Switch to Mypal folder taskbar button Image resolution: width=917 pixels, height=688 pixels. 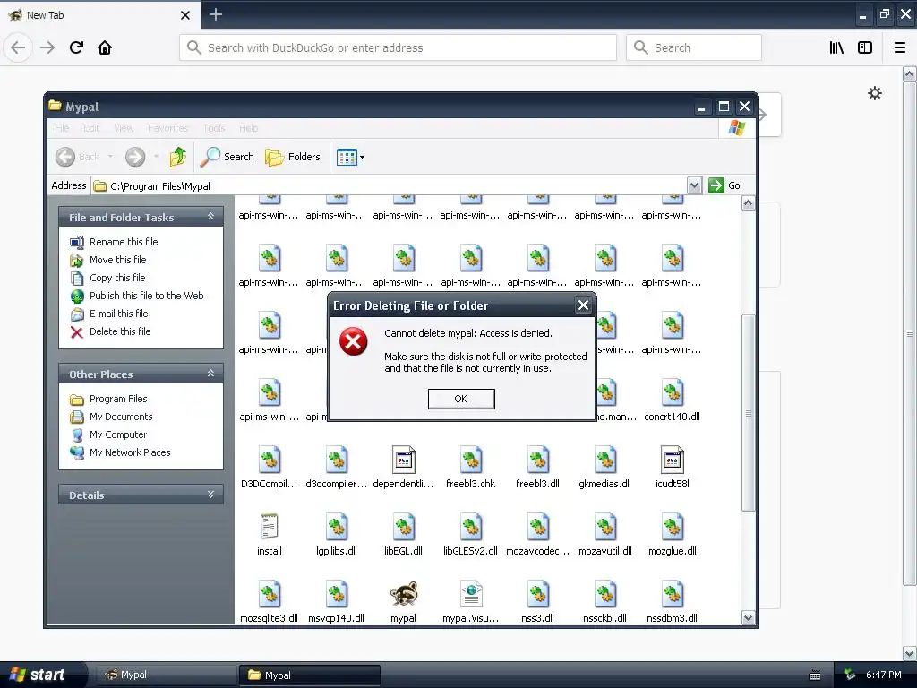[309, 675]
